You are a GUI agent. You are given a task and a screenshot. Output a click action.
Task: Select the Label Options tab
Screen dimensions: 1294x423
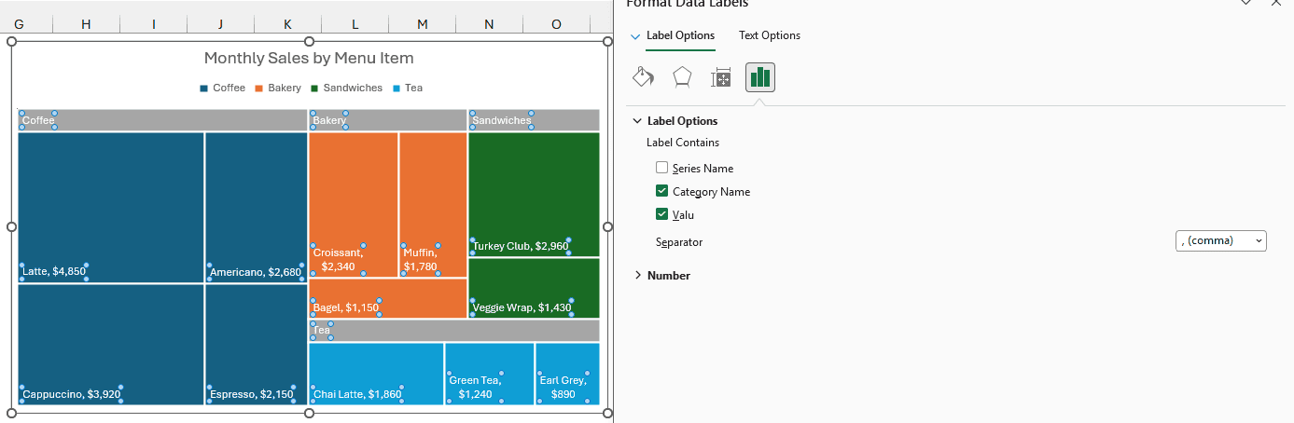coord(680,35)
